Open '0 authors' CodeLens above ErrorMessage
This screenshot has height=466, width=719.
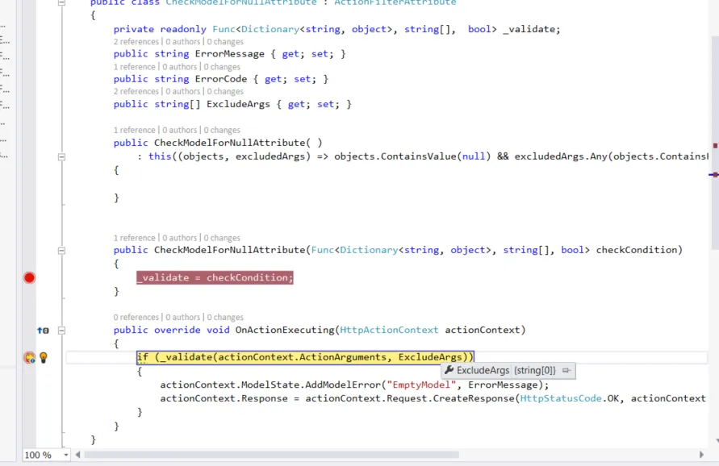click(x=183, y=42)
